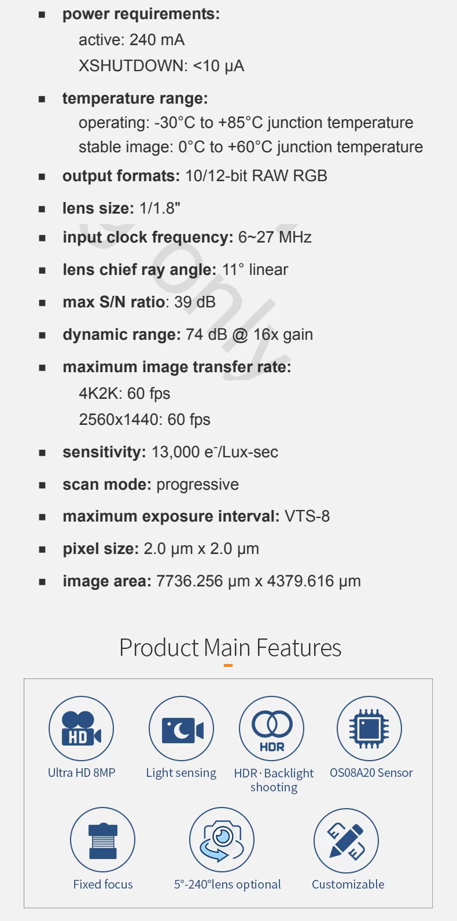Click the OS08A20 Sensor label text
Viewport: 457px width, 921px height.
coord(371,773)
